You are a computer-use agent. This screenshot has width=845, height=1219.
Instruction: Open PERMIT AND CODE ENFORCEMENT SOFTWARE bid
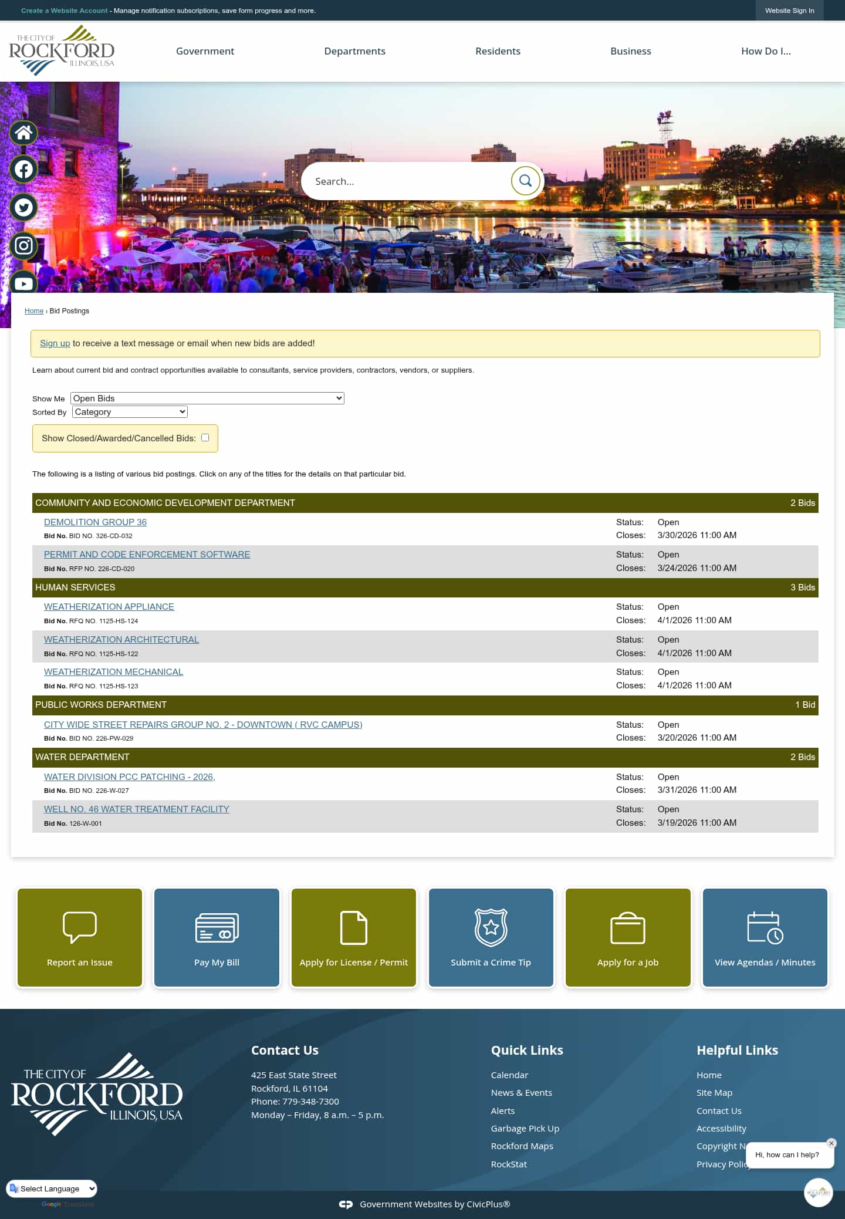pos(147,555)
